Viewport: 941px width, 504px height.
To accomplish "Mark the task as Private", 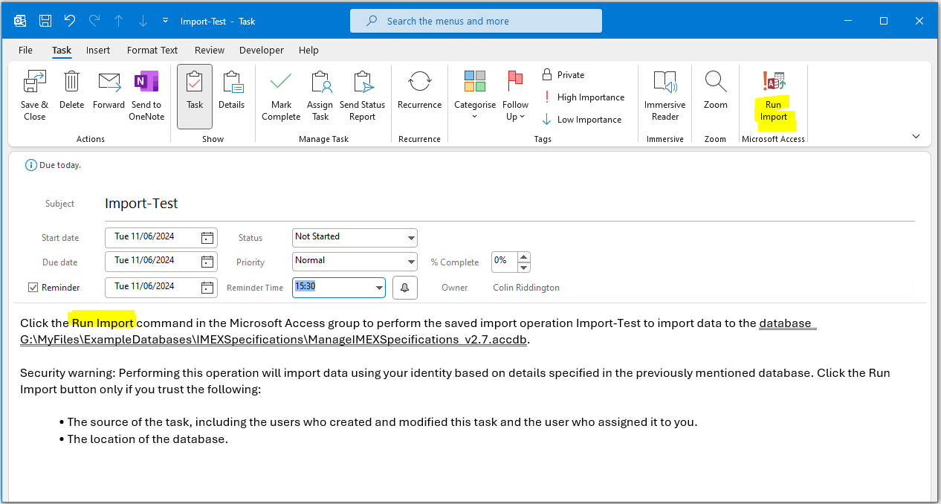I will [x=563, y=74].
